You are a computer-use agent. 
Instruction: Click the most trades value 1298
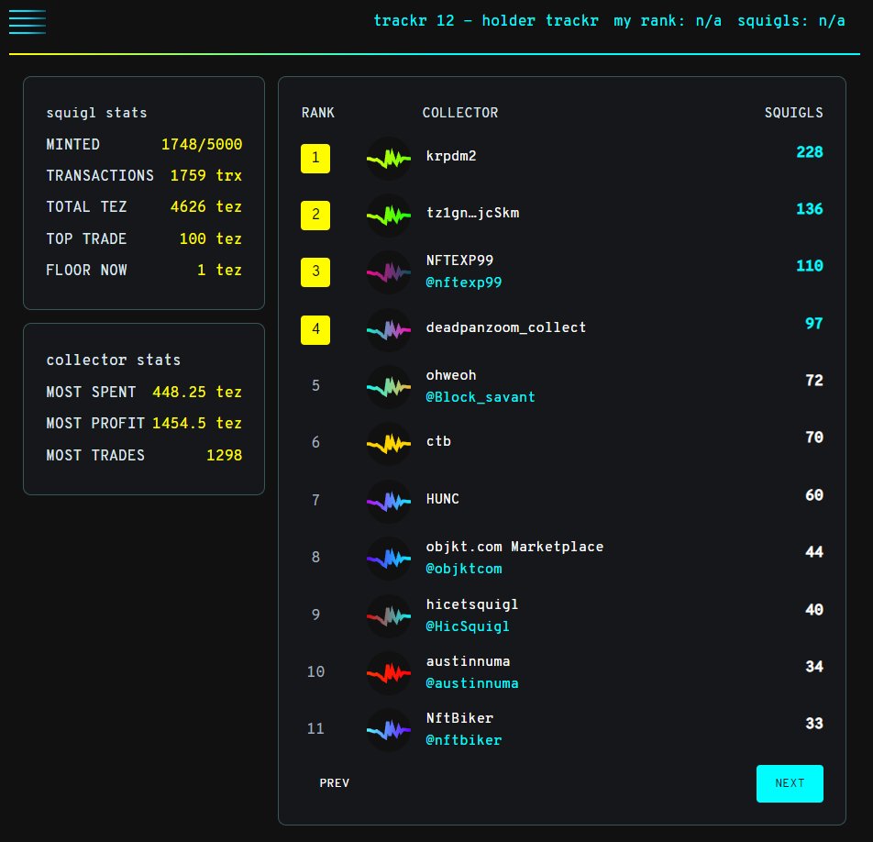[225, 456]
